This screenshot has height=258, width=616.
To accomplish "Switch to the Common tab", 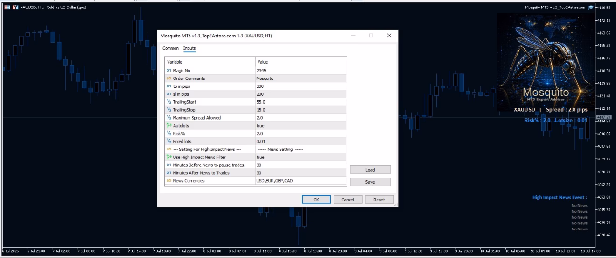I will point(170,48).
